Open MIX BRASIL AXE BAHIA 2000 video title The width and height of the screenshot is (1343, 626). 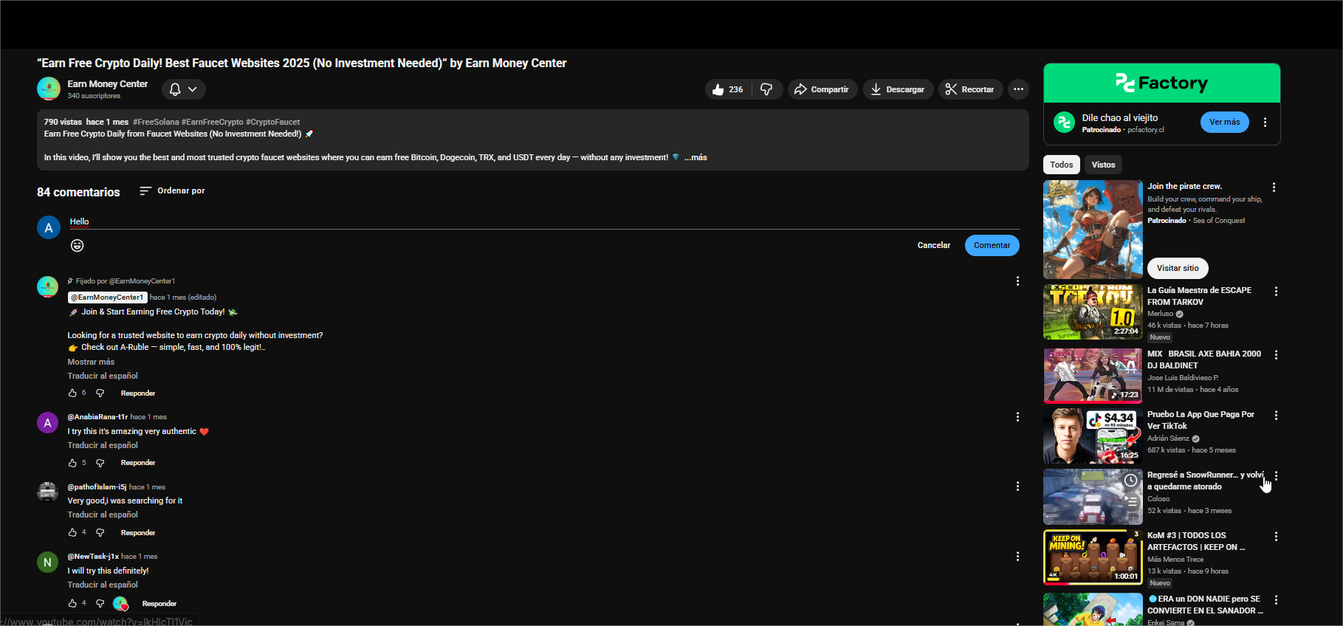(x=1204, y=360)
